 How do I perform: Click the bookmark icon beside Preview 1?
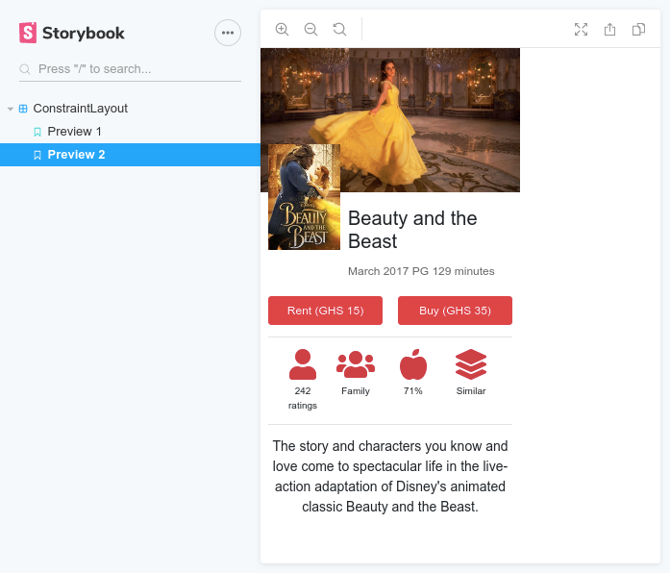tap(37, 132)
